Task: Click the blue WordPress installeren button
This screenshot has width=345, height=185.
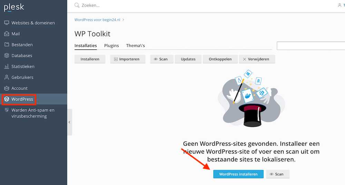Action: point(238,174)
